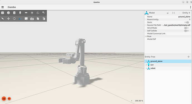Minimize the Gazebo window

(183, 2)
